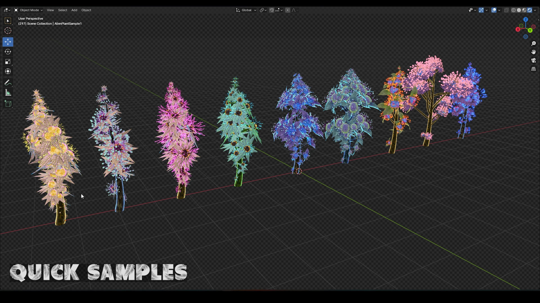Select the Move tool

click(x=8, y=42)
